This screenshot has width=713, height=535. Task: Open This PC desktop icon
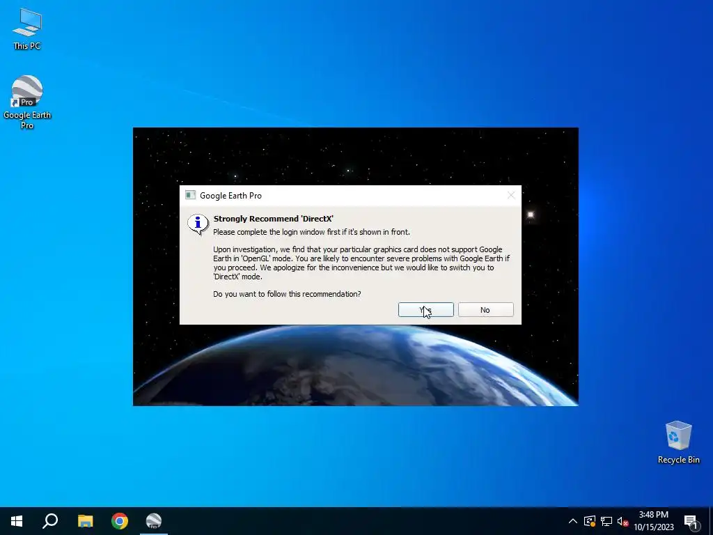coord(27,29)
